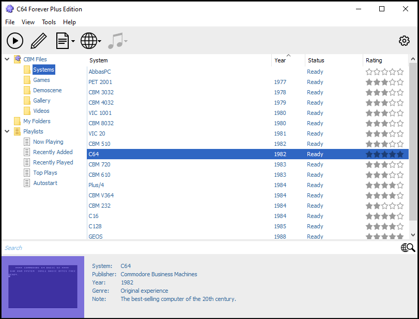Image resolution: width=419 pixels, height=319 pixels.
Task: Set C64 rating to one star
Action: point(369,154)
